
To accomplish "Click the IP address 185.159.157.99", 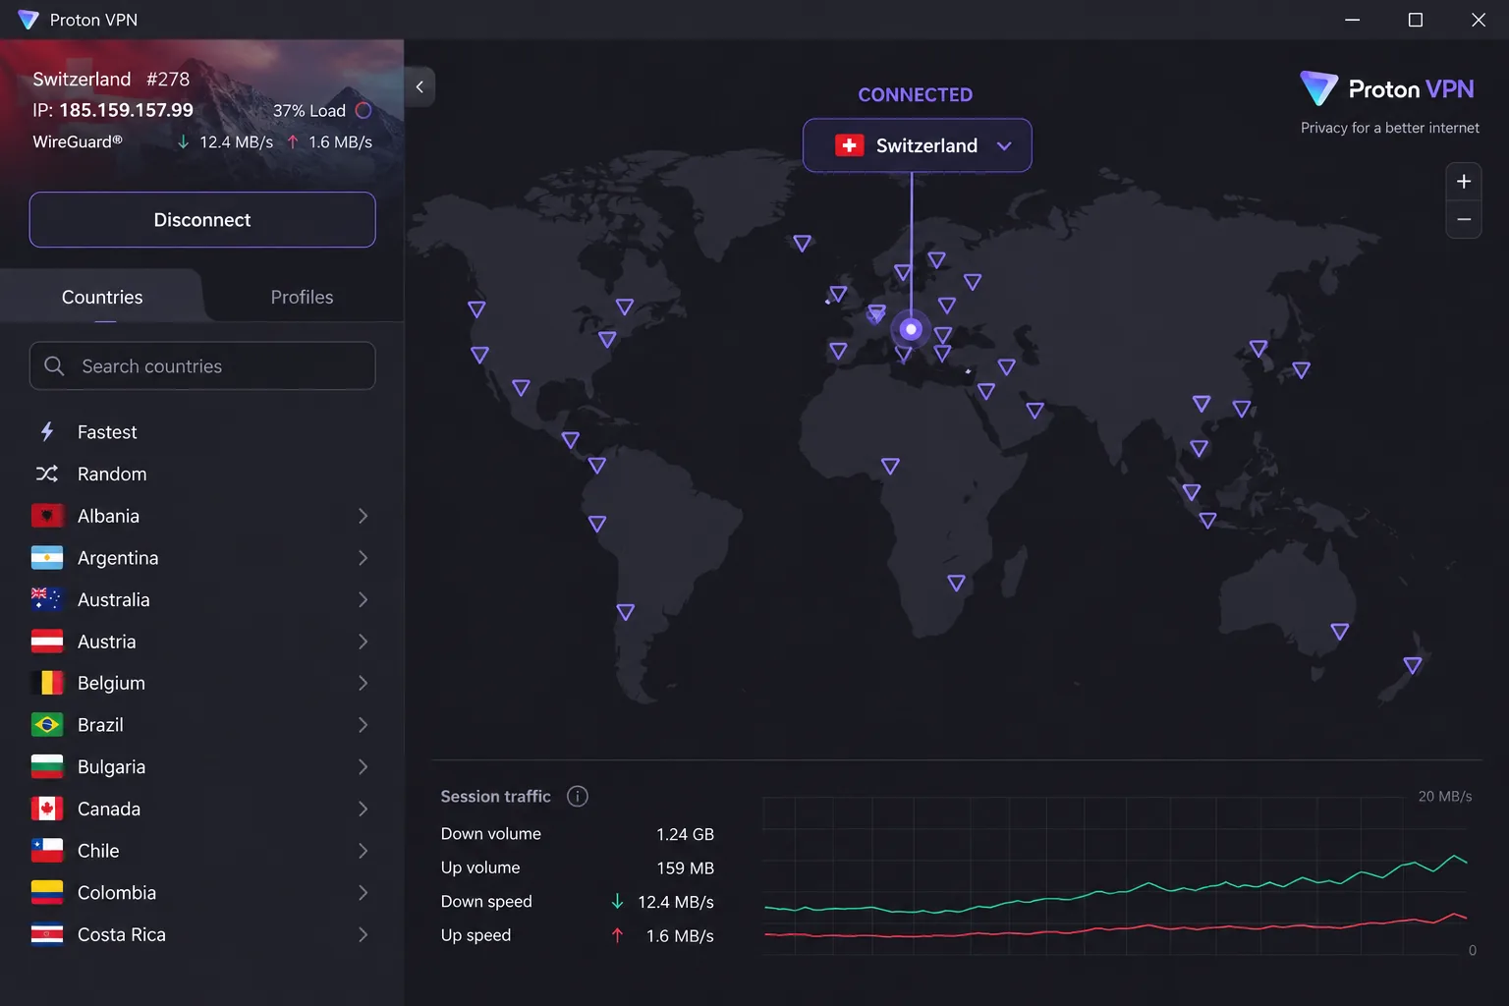I will pyautogui.click(x=126, y=110).
